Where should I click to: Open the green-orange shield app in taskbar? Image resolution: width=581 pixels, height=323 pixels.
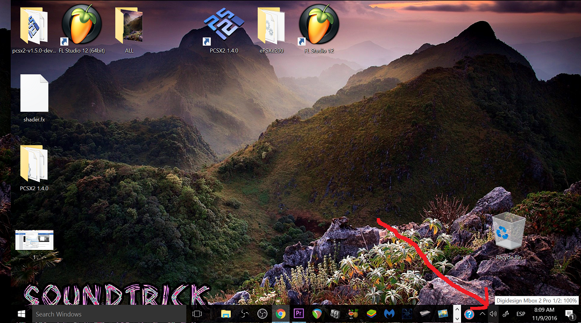coord(317,314)
